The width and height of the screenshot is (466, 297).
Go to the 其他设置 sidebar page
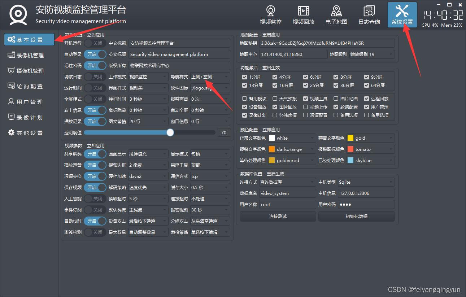(29, 133)
